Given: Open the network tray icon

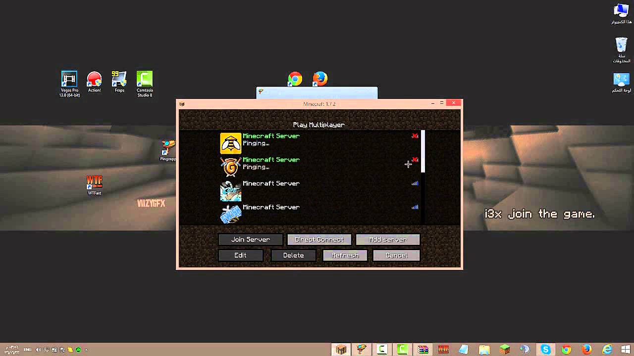Looking at the screenshot, I should 47,350.
